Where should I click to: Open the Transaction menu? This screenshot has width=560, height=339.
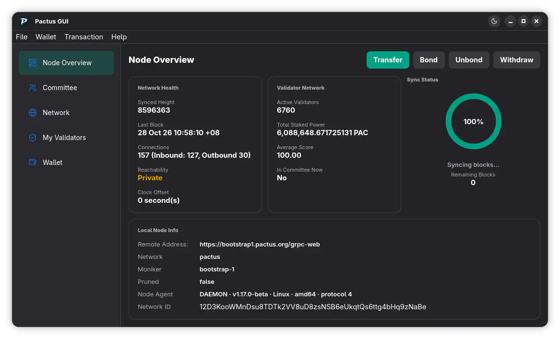[x=83, y=37]
